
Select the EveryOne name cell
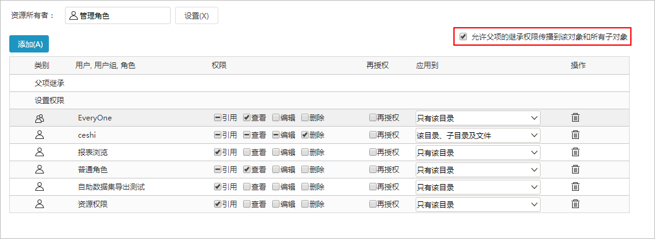[95, 118]
